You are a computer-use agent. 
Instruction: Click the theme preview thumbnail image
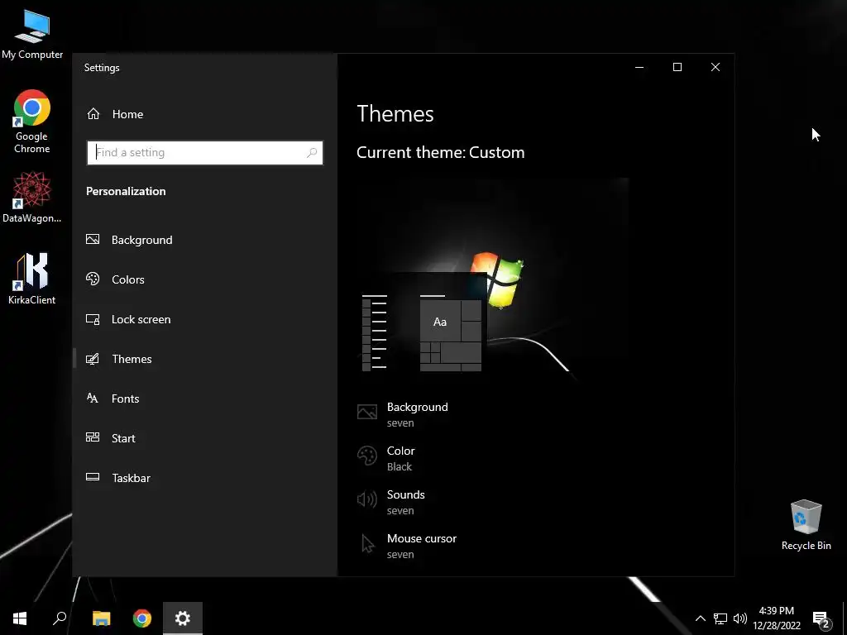[493, 279]
